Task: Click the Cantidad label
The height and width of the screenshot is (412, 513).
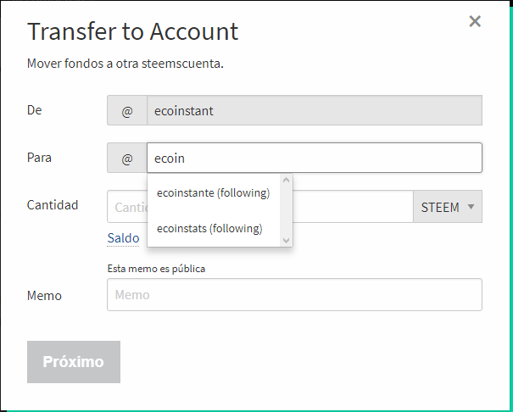Action: [53, 205]
